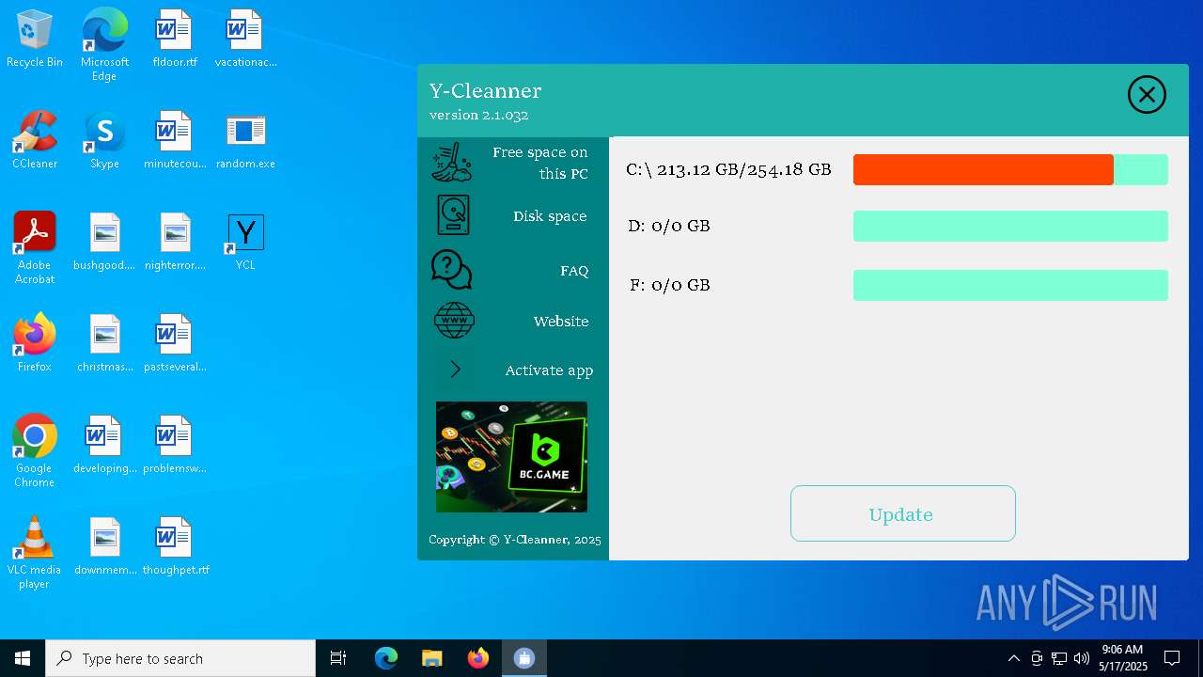Click the hard disk icon in sidebar
This screenshot has width=1203, height=677.
(x=453, y=214)
